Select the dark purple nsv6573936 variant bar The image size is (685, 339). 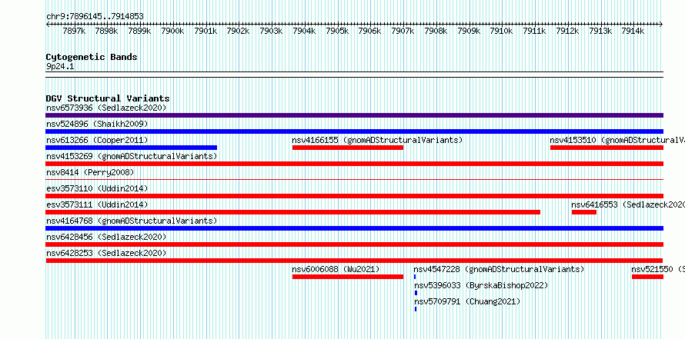click(x=354, y=115)
